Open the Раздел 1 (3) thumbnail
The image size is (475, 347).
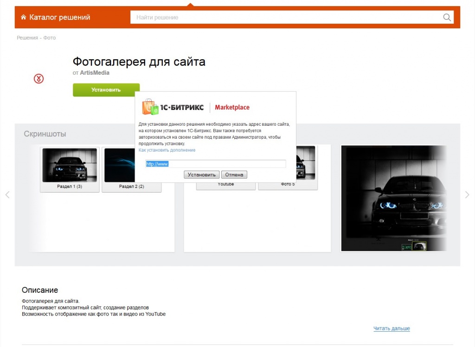(70, 169)
